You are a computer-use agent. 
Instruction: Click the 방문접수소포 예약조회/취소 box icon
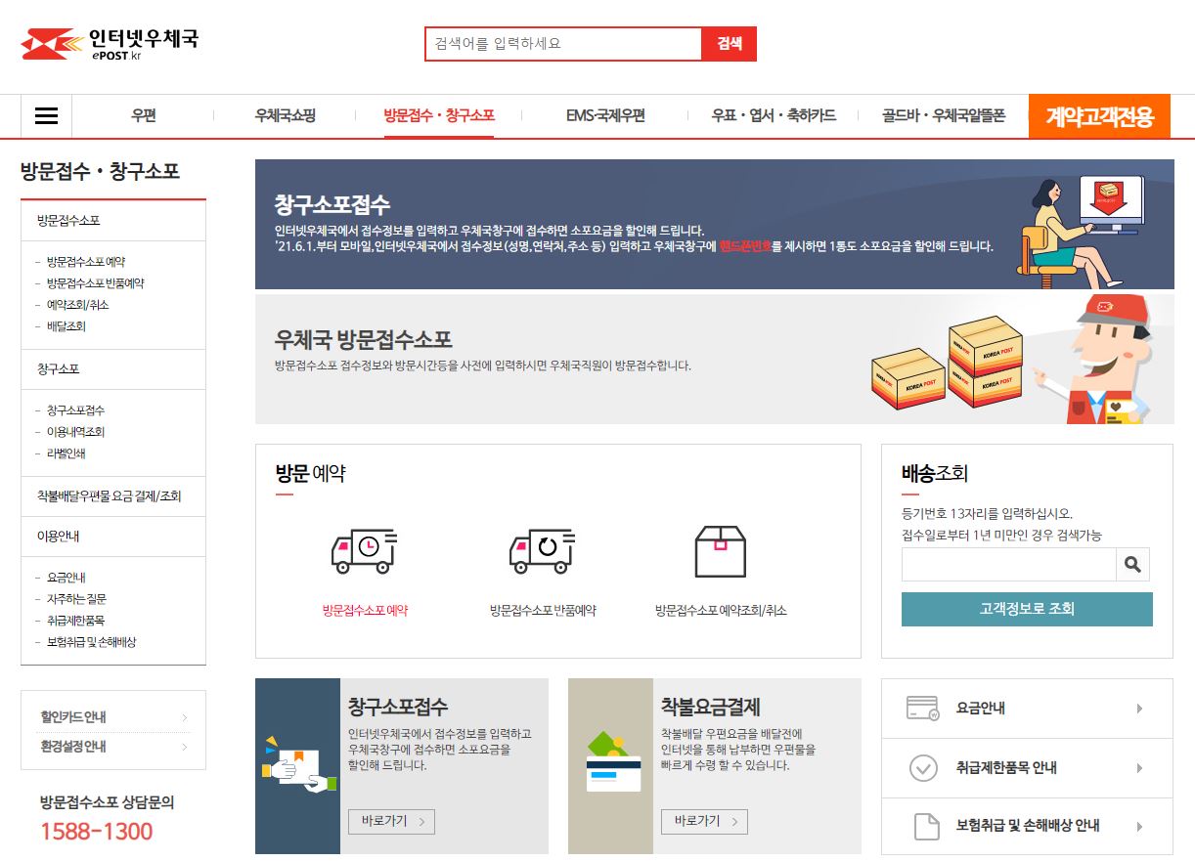coord(719,553)
